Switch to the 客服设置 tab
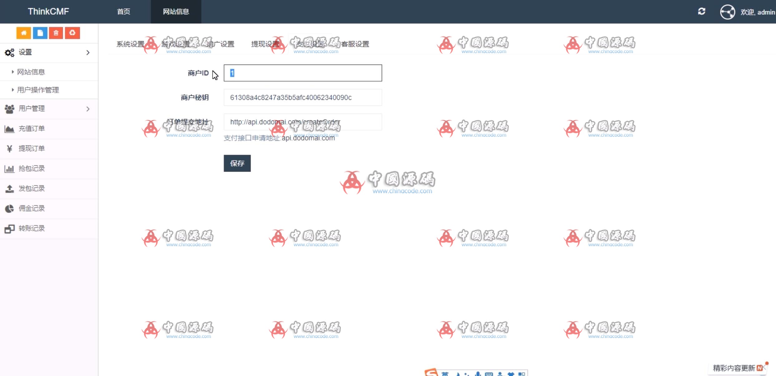Image resolution: width=776 pixels, height=376 pixels. 355,44
